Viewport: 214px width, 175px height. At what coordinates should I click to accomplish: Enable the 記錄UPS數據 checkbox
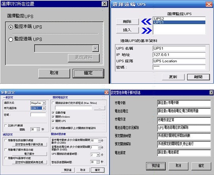pyautogui.click(x=6, y=126)
